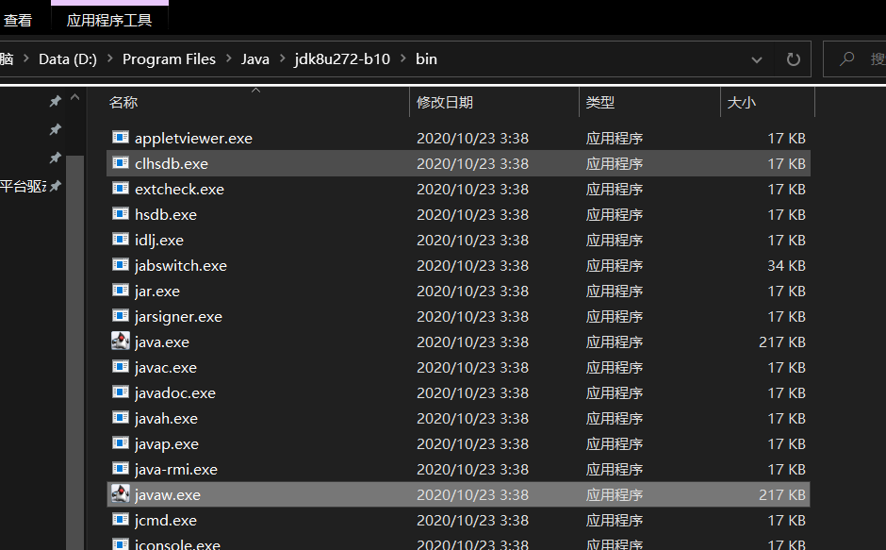Select the clhsdb.exe file name

click(x=172, y=163)
